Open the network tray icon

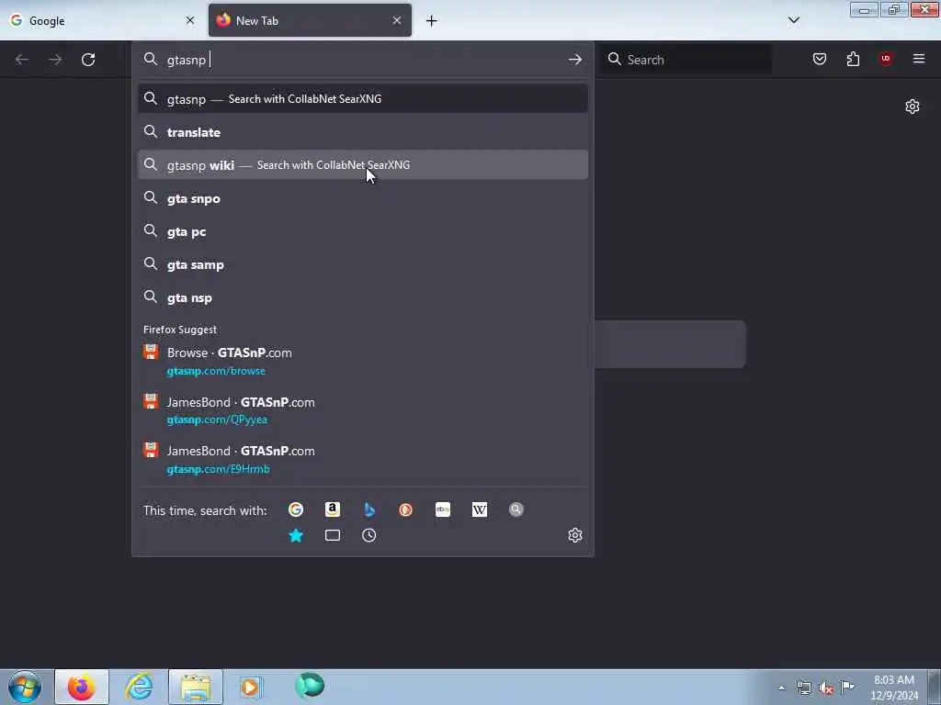point(804,688)
